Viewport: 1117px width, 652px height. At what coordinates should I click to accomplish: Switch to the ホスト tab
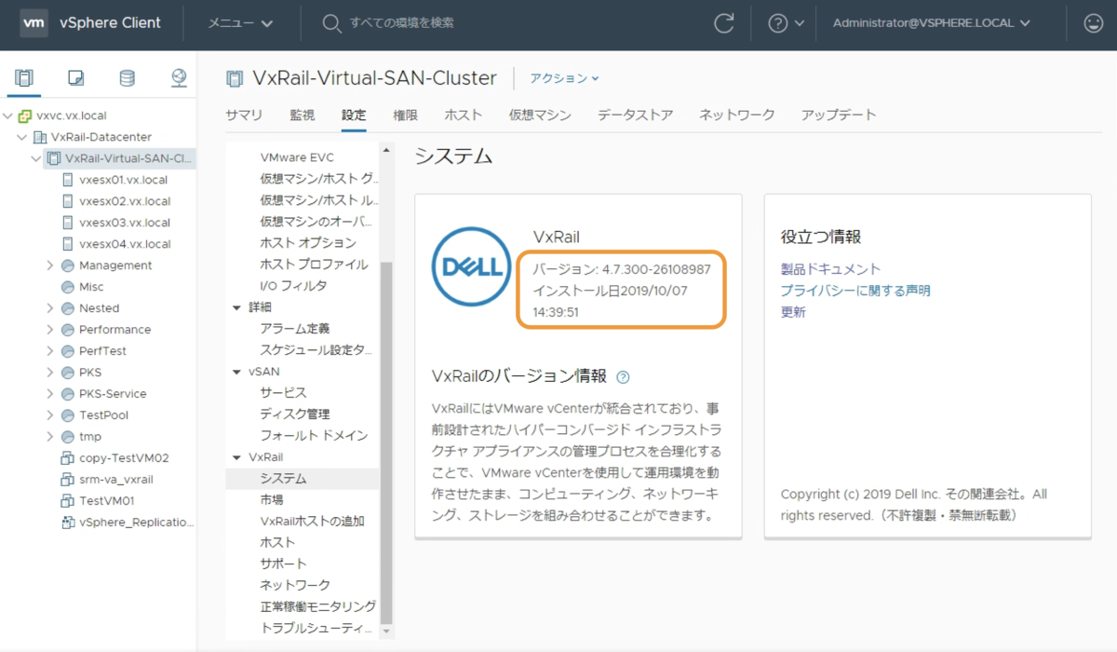click(464, 115)
